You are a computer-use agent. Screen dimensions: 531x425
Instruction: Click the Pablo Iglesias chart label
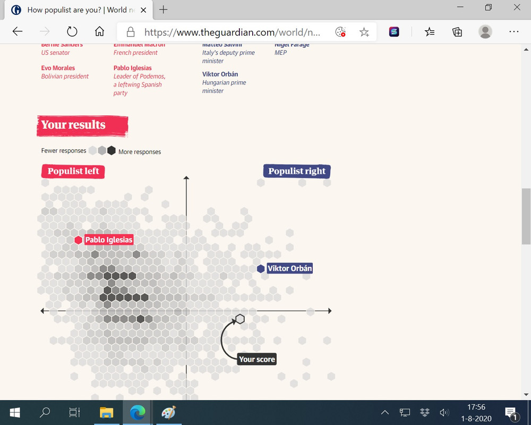point(109,240)
